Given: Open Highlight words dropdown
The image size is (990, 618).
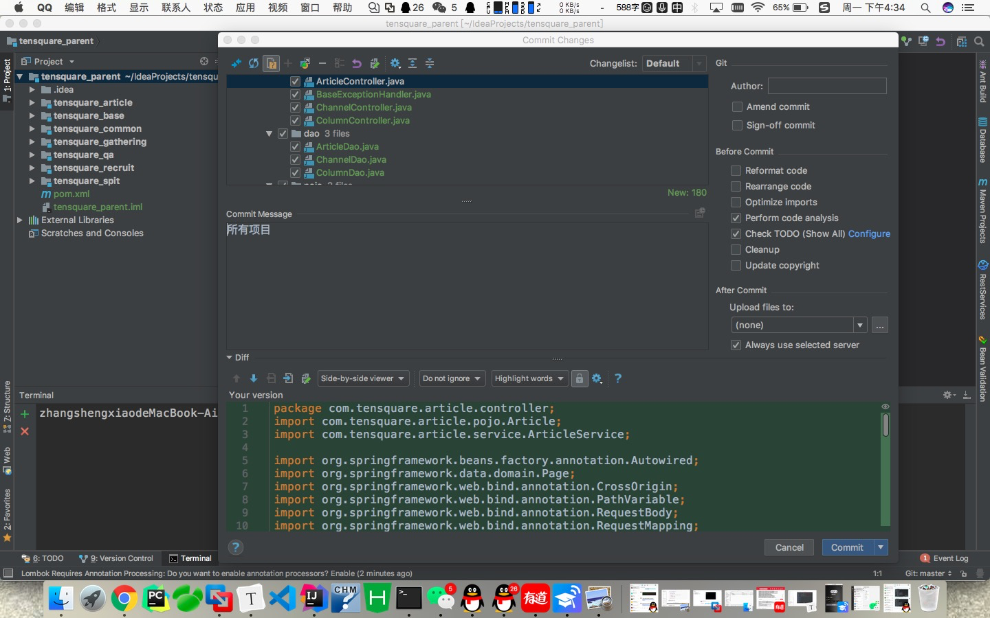Looking at the screenshot, I should click(x=529, y=378).
